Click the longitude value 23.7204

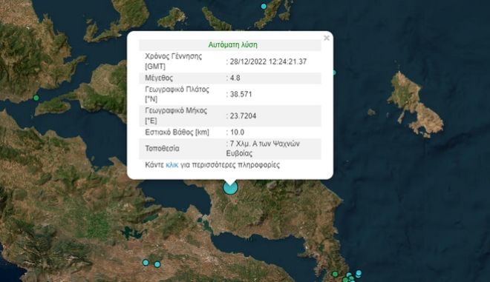click(x=243, y=116)
